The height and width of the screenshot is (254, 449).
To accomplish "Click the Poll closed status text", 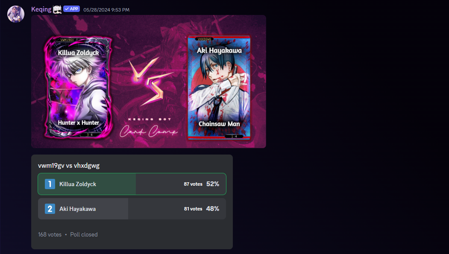I will pyautogui.click(x=84, y=234).
